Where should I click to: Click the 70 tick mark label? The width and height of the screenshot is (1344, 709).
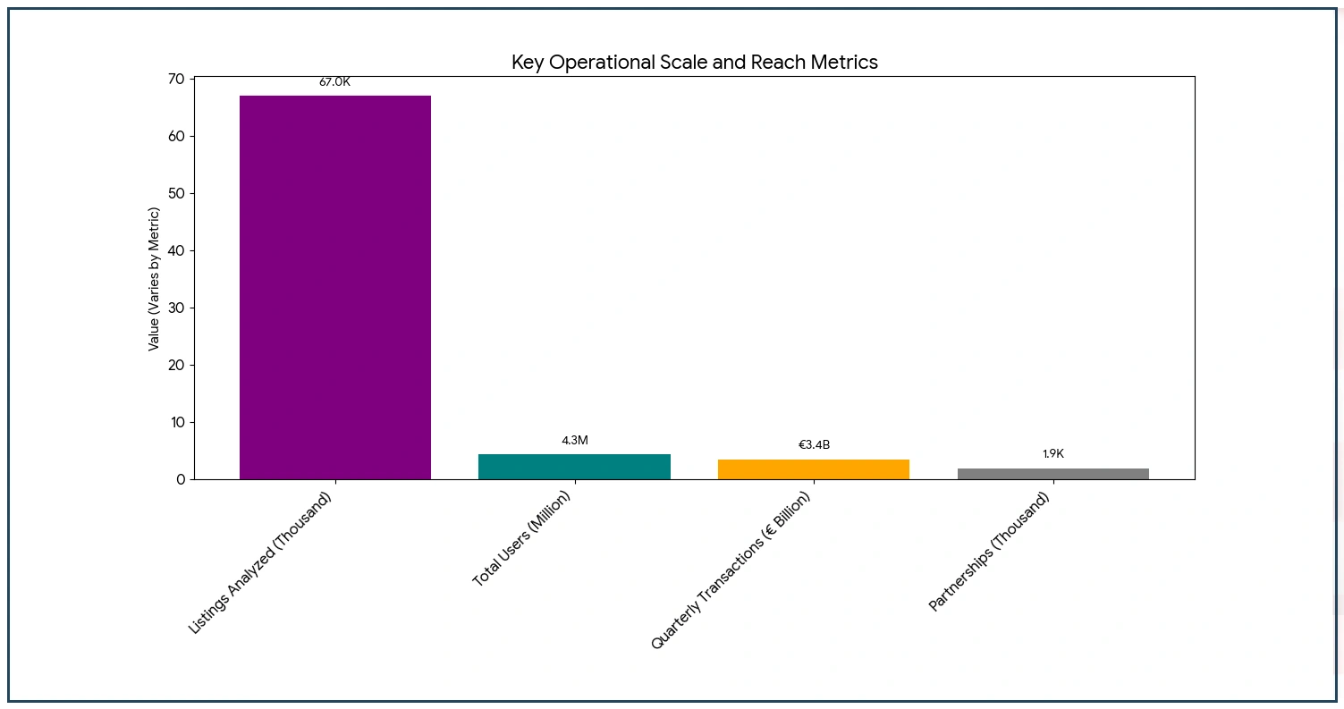[176, 79]
